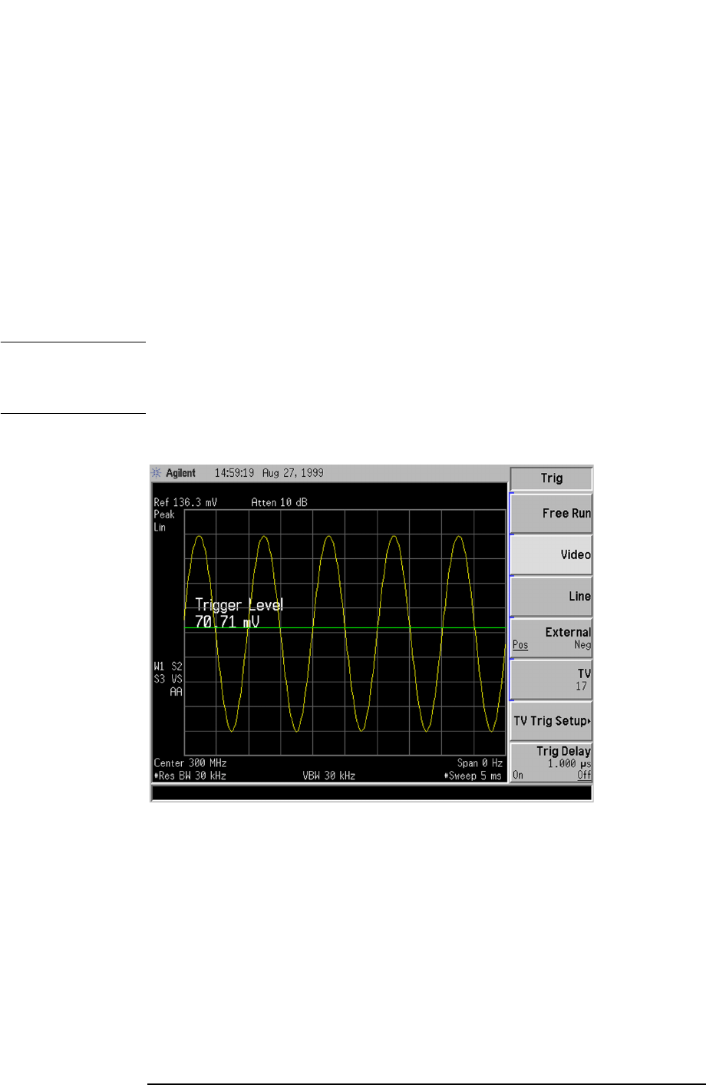Click the Center 300 MHz readout

point(190,762)
